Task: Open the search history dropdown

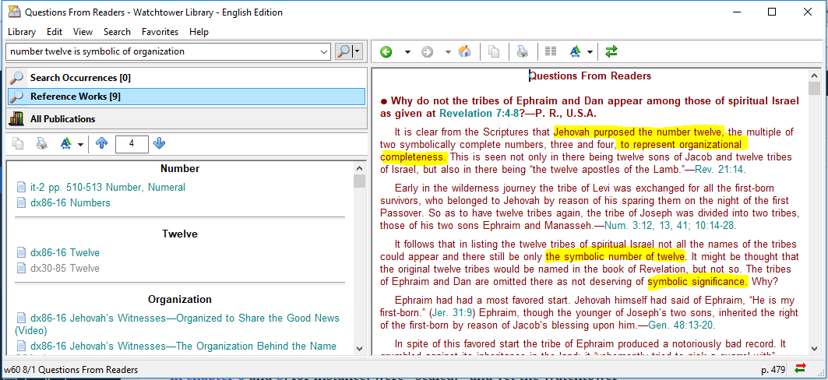Action: [x=325, y=51]
